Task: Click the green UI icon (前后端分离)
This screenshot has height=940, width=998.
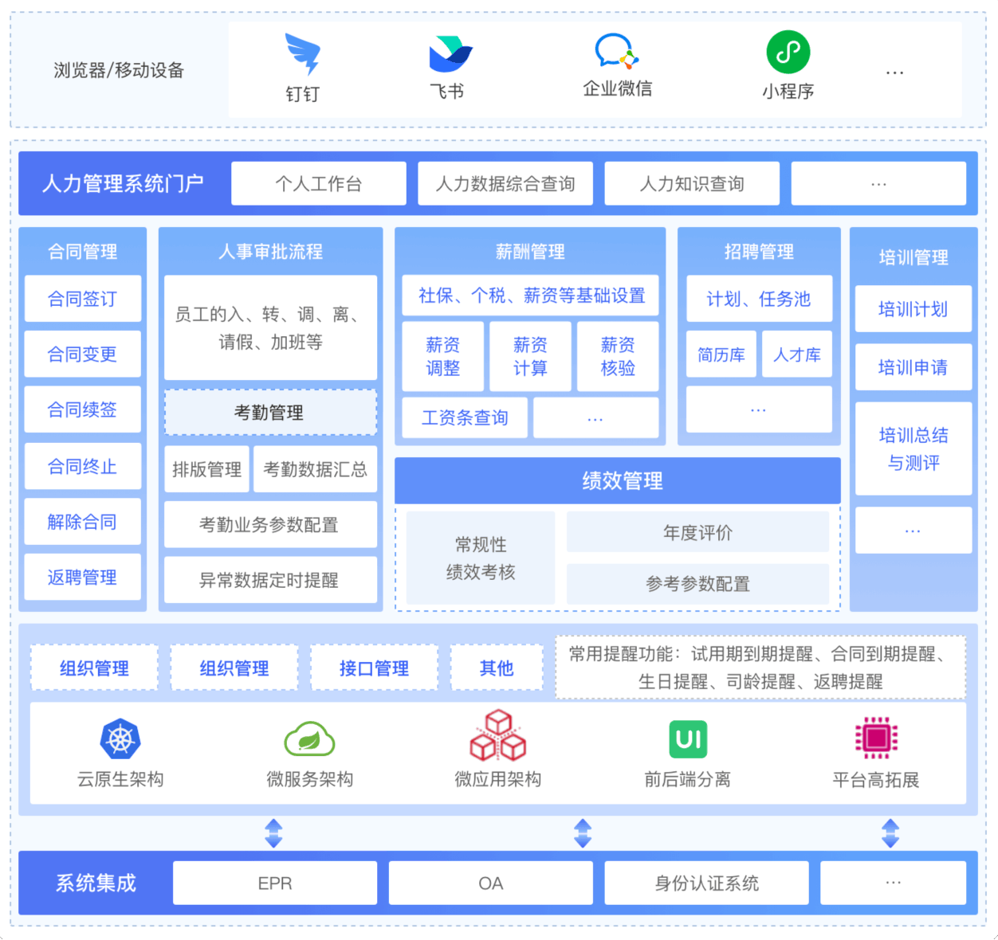Action: [688, 738]
